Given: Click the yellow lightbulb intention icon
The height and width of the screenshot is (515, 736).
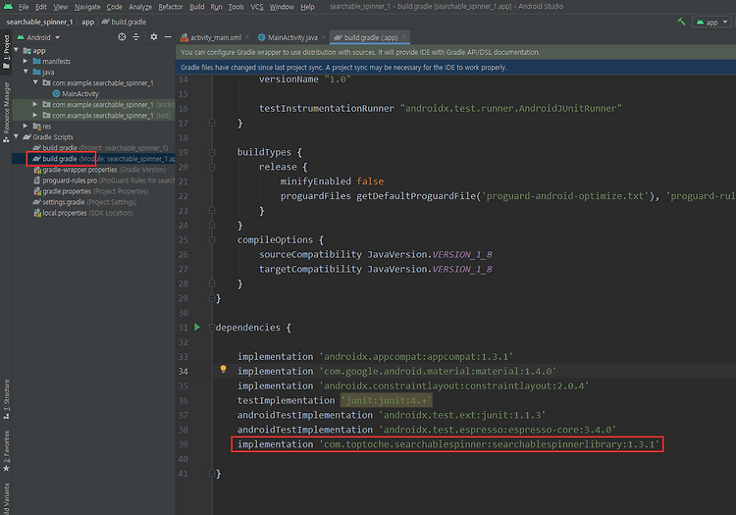Looking at the screenshot, I should pos(224,370).
